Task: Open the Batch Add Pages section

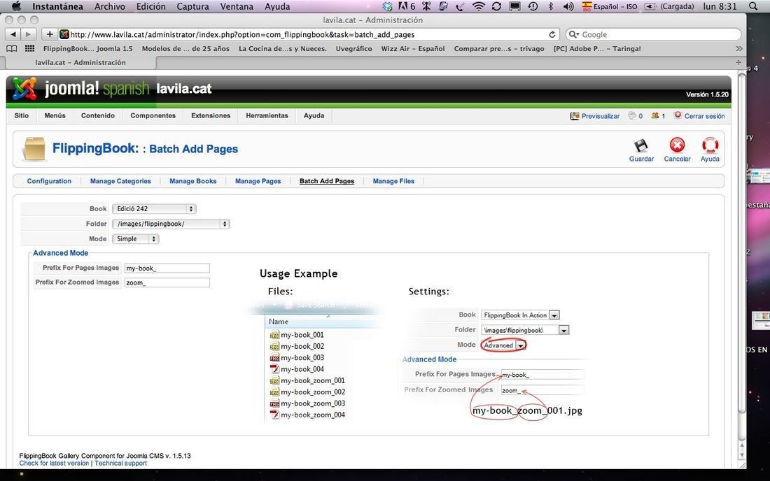Action: tap(327, 181)
